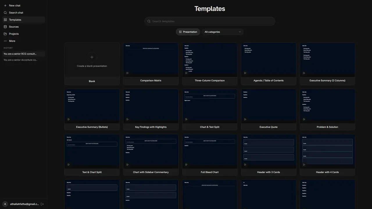Go to Sources in the sidebar

pyautogui.click(x=24, y=27)
